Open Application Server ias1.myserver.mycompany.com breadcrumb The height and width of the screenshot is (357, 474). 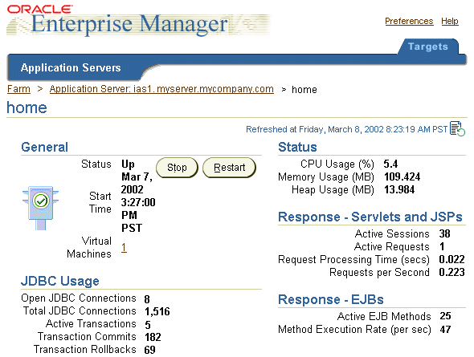point(161,89)
